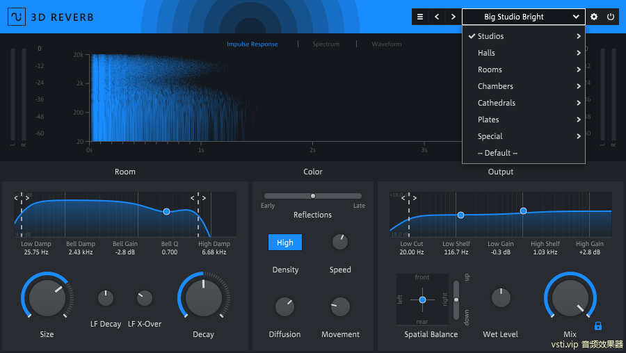Switch to the Waveform view
The image size is (626, 353).
point(387,44)
